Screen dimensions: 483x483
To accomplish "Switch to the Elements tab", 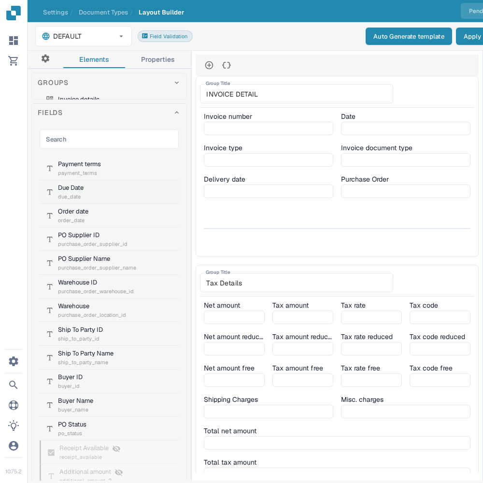I will click(x=94, y=59).
